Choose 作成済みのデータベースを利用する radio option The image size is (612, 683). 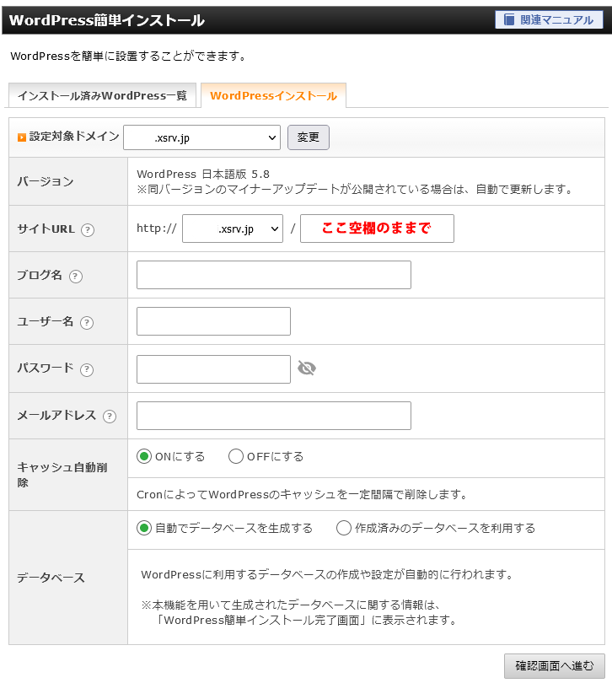coord(344,528)
